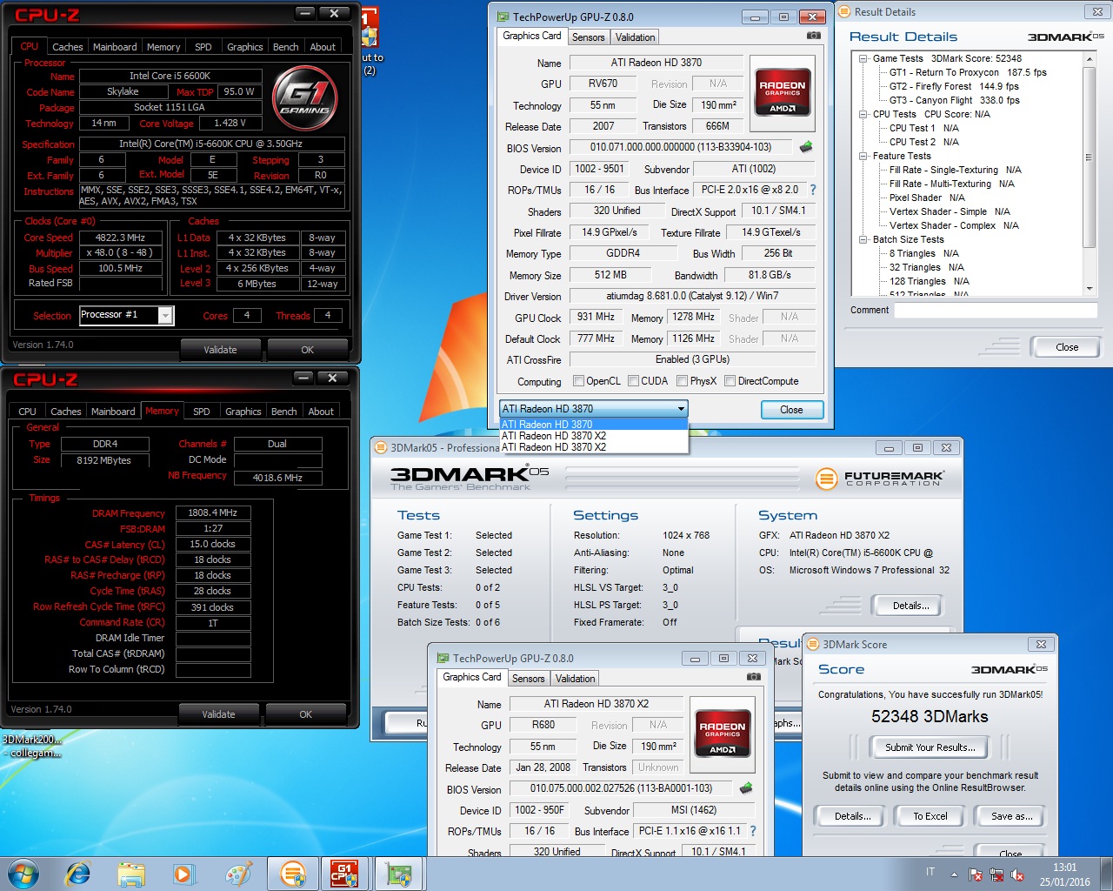Click the G1 Gaming logo in CPU-Z
1113x891 pixels.
[307, 98]
